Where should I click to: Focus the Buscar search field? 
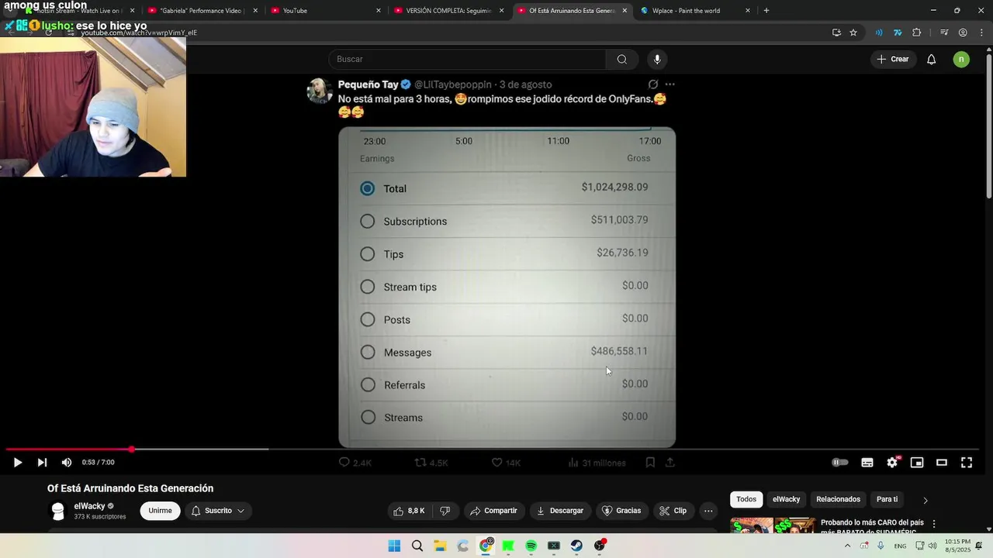[x=466, y=59]
